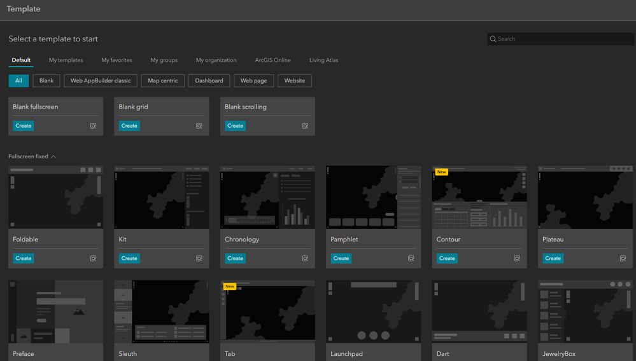Select the Pamphlet template thumbnail
Image resolution: width=636 pixels, height=361 pixels.
coord(373,197)
